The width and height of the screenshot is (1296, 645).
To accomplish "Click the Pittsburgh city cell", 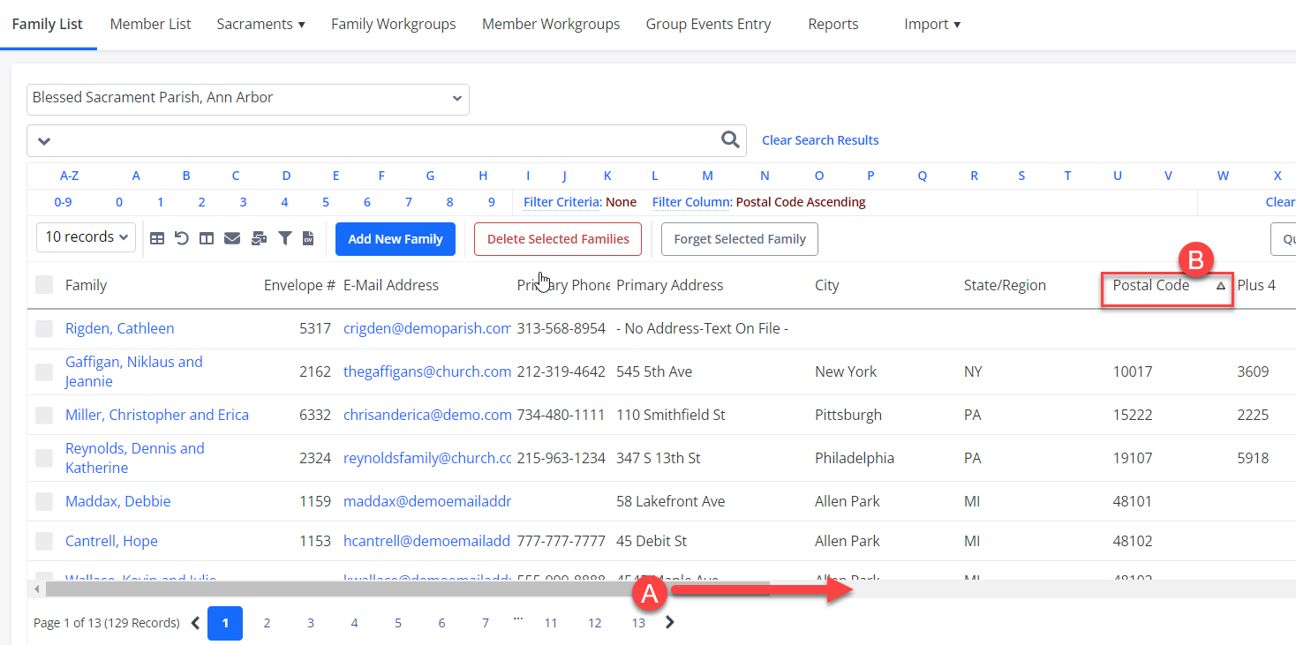I will [x=848, y=415].
